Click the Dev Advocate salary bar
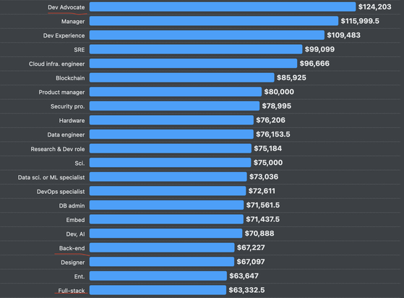 click(223, 7)
